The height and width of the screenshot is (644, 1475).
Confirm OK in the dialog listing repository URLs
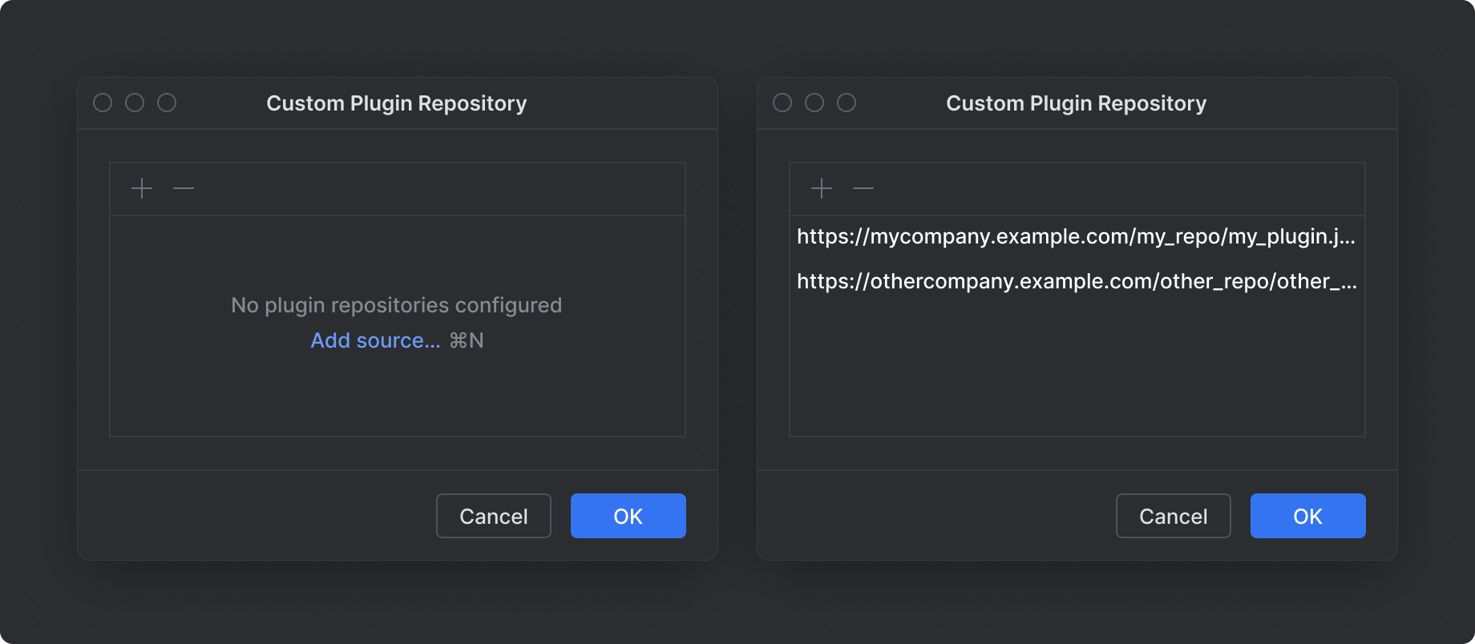click(1308, 516)
